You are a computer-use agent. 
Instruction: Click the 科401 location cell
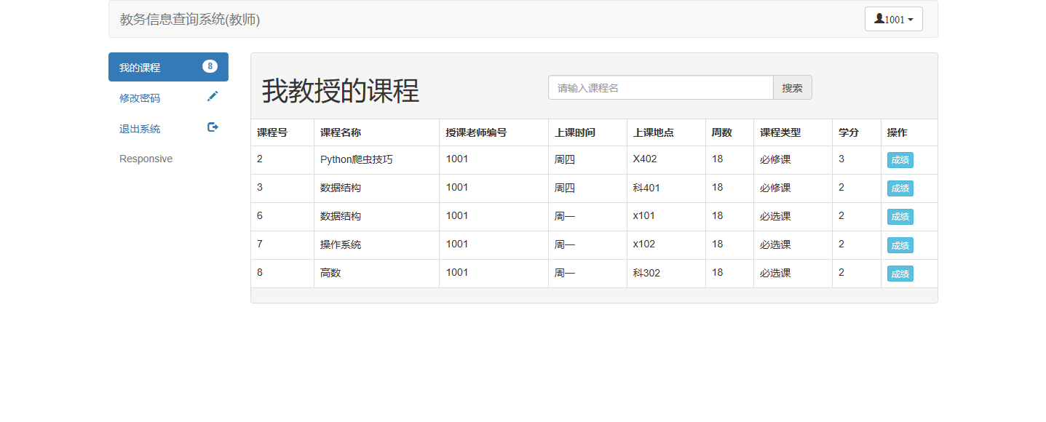(x=666, y=188)
